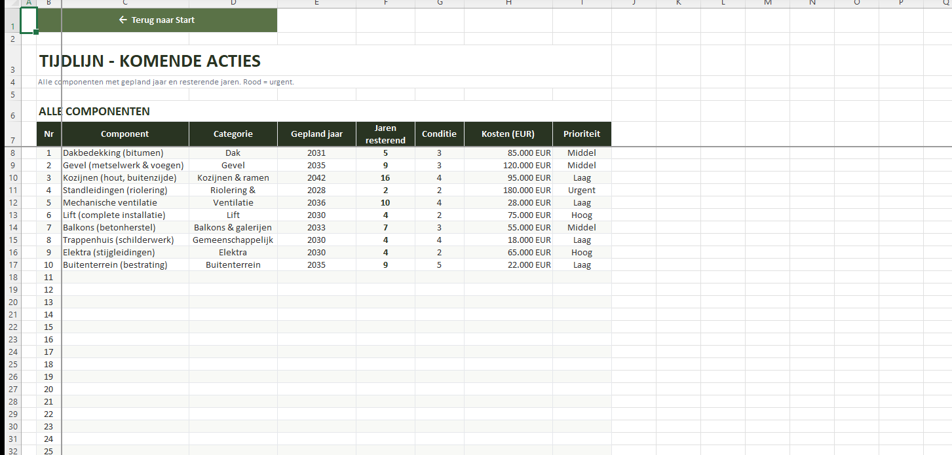
Task: Click the Component table header cell
Action: coord(124,134)
